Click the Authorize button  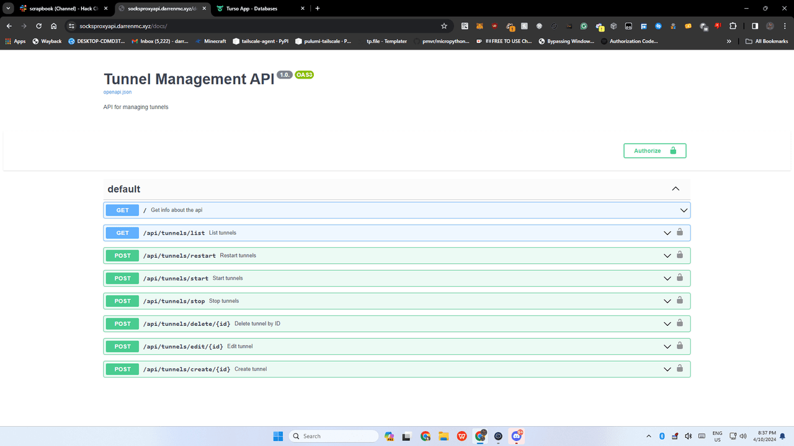point(654,151)
